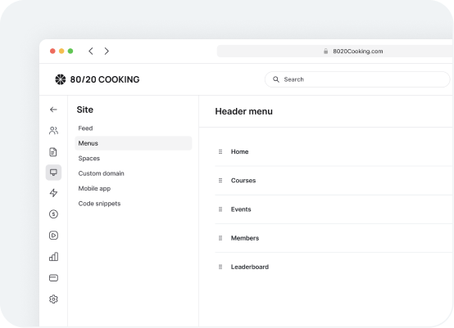This screenshot has width=454, height=328.
Task: Open the Content document icon in sidebar
Action: (x=53, y=151)
